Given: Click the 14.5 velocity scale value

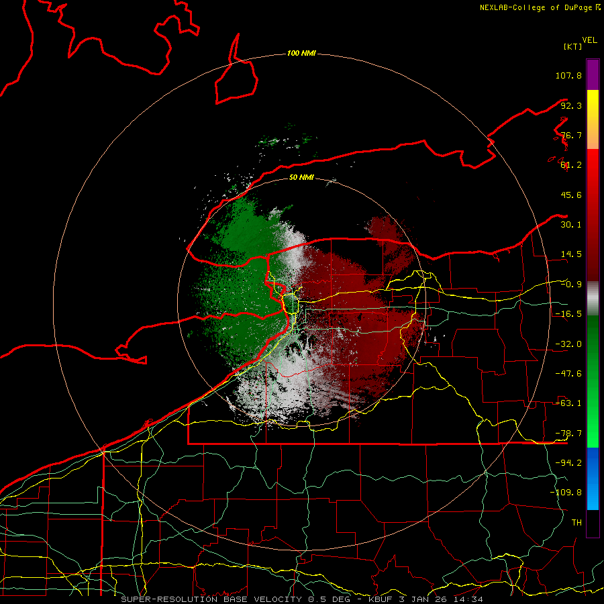Looking at the screenshot, I should [571, 254].
